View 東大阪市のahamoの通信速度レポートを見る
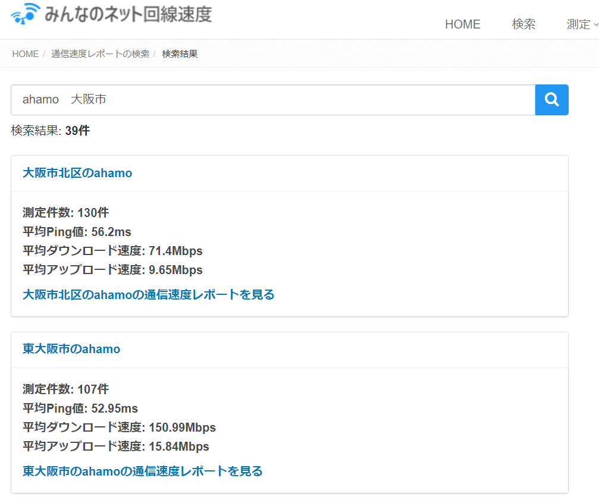599x500 pixels. tap(143, 471)
